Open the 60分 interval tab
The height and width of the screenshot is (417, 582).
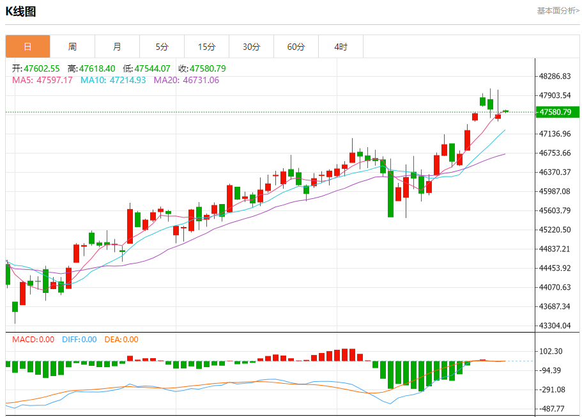(296, 47)
